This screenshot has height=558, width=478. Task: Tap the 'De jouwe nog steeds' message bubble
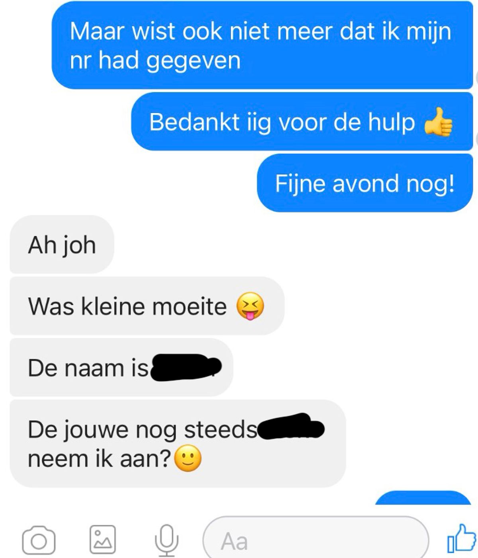coord(178,444)
